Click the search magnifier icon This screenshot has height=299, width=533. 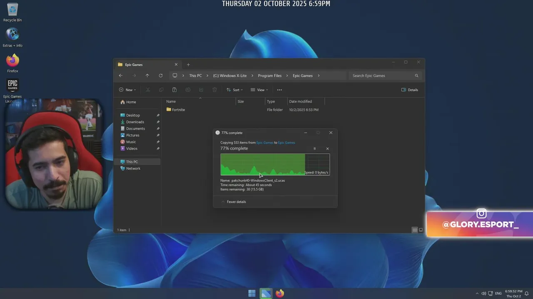click(x=416, y=76)
